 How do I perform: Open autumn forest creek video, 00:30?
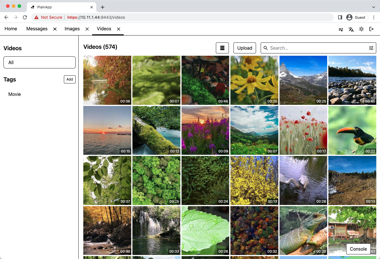pyautogui.click(x=107, y=230)
